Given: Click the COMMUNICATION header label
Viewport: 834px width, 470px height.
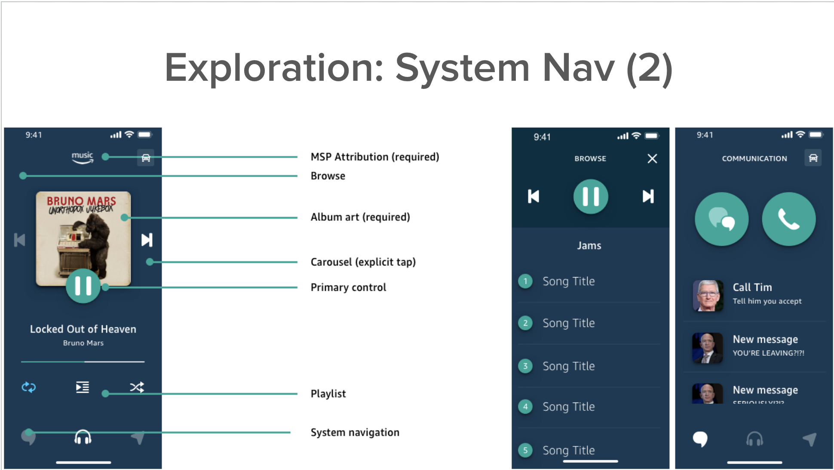Looking at the screenshot, I should 754,159.
